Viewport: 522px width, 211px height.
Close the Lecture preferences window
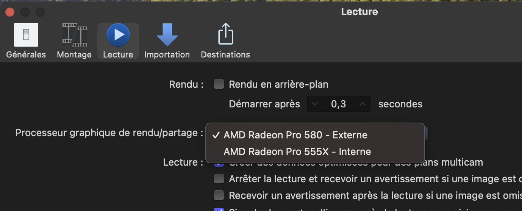pyautogui.click(x=10, y=12)
